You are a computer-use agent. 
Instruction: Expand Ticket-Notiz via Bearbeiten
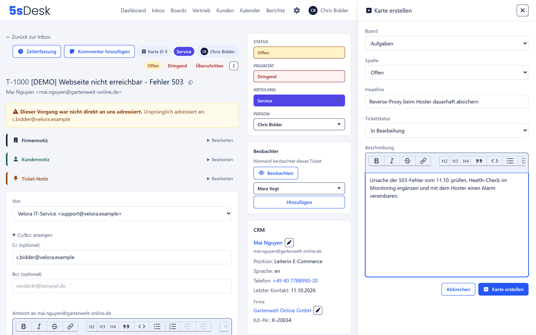(220, 179)
